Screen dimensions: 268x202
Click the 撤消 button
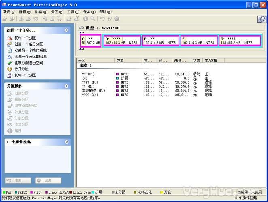point(18,180)
